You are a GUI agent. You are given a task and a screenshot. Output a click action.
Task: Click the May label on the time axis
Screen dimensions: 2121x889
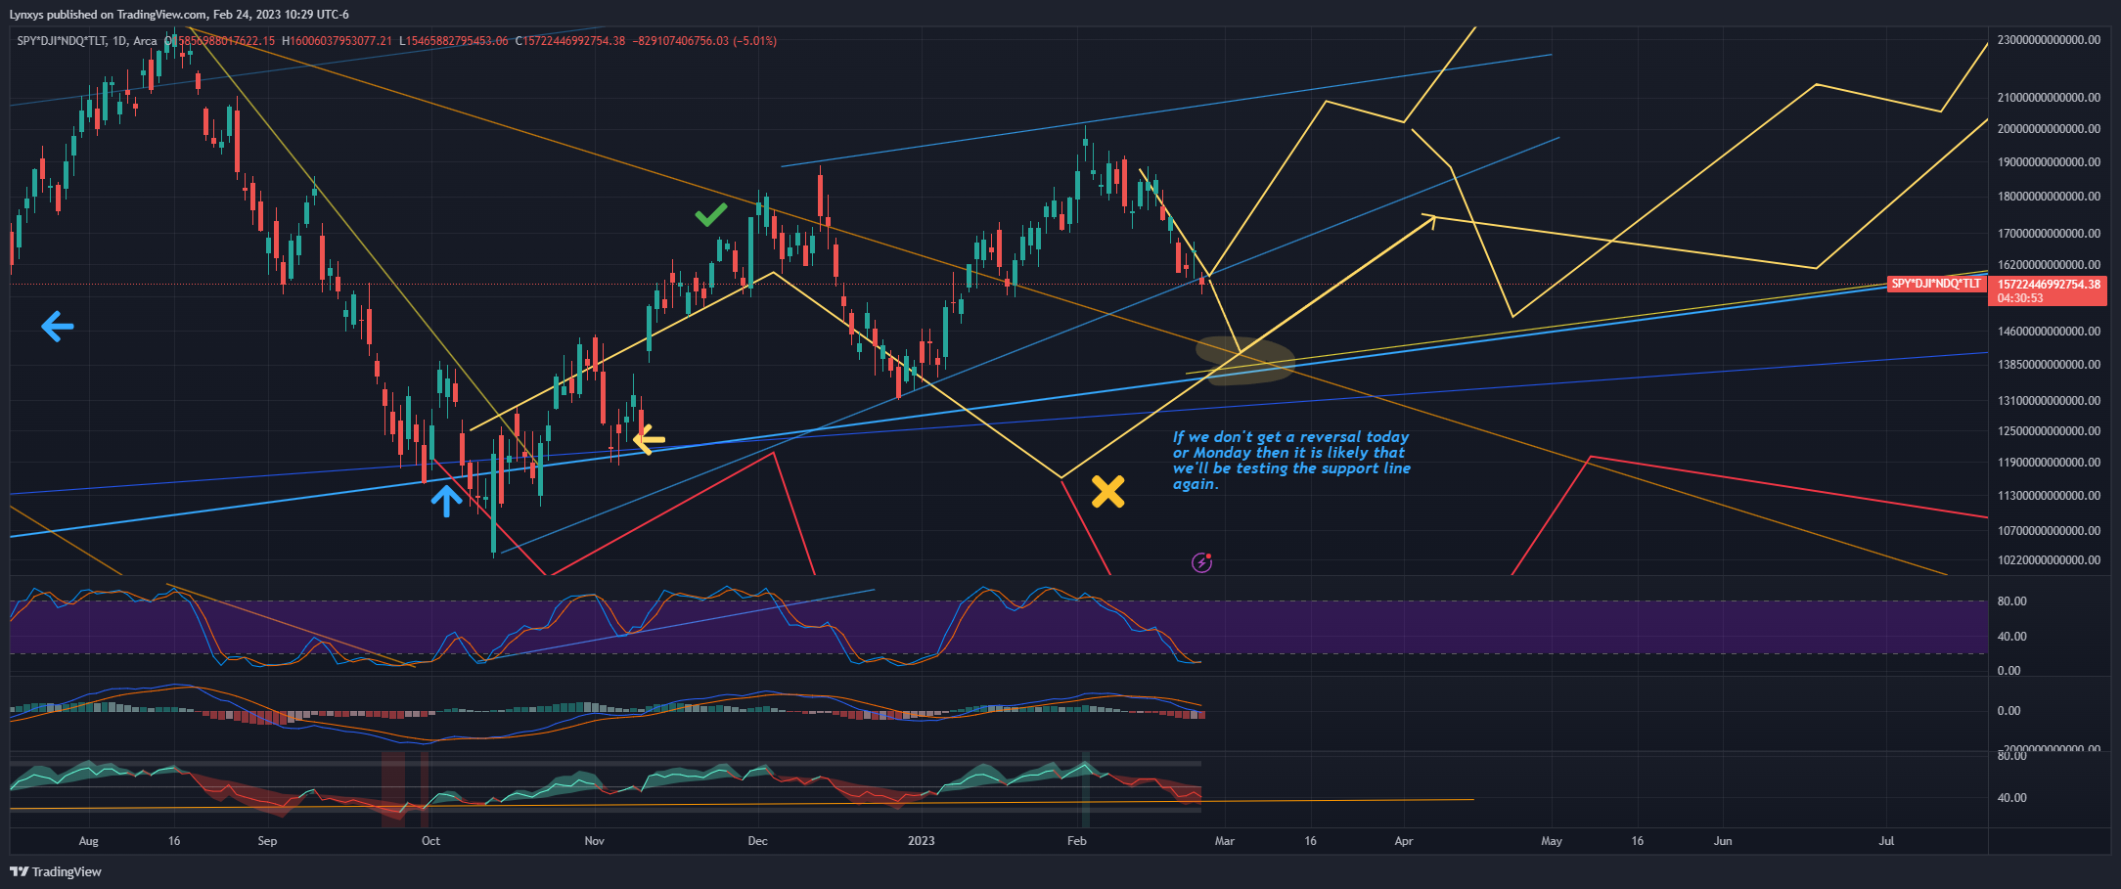coord(1552,841)
